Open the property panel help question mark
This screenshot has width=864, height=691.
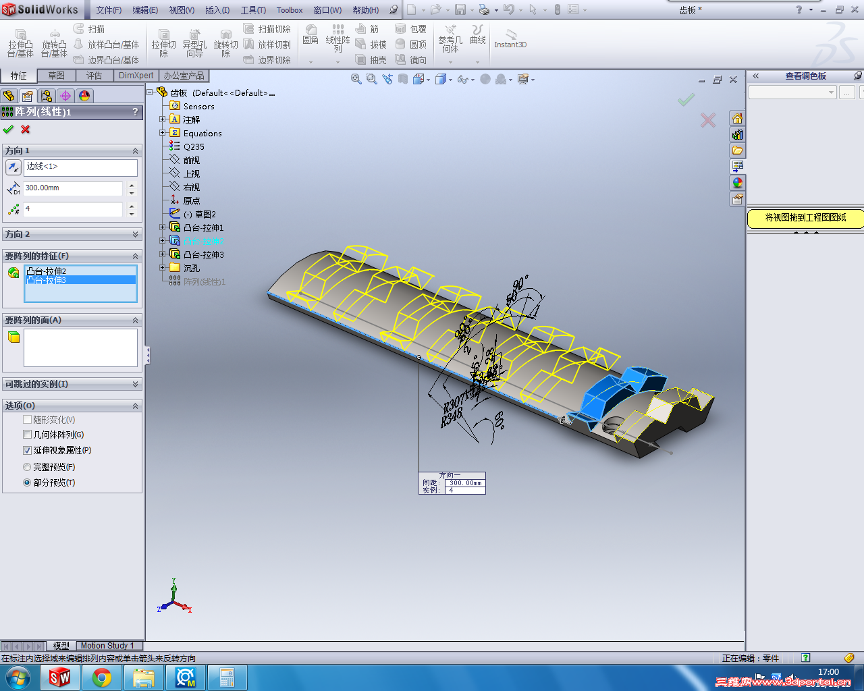click(x=135, y=112)
